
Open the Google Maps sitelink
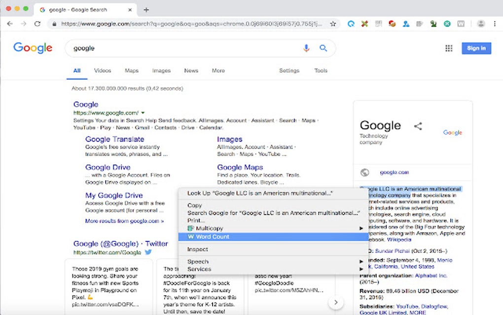240,167
